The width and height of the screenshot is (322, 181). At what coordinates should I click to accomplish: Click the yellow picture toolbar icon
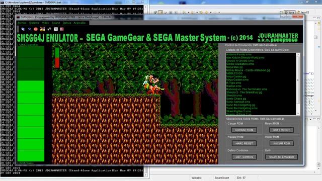point(42,29)
